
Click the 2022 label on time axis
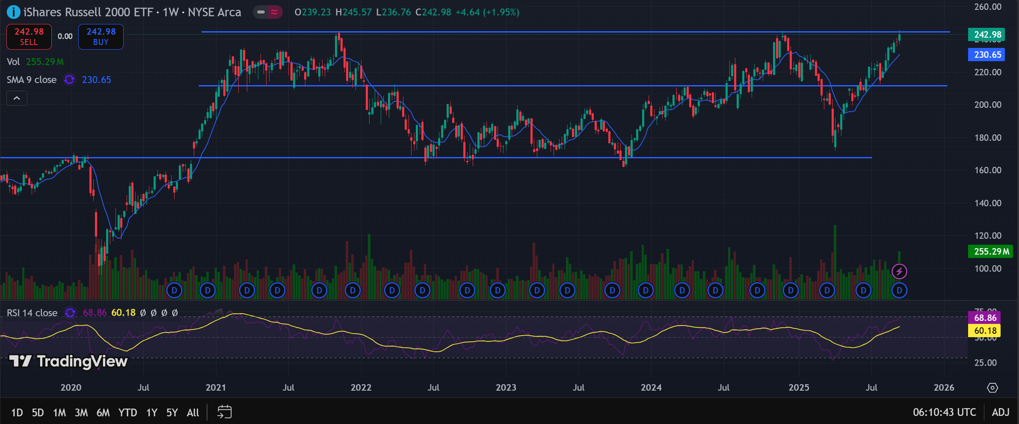pos(361,388)
